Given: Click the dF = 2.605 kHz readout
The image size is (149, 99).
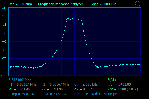Looking at the screenshot, I should 86,84.
